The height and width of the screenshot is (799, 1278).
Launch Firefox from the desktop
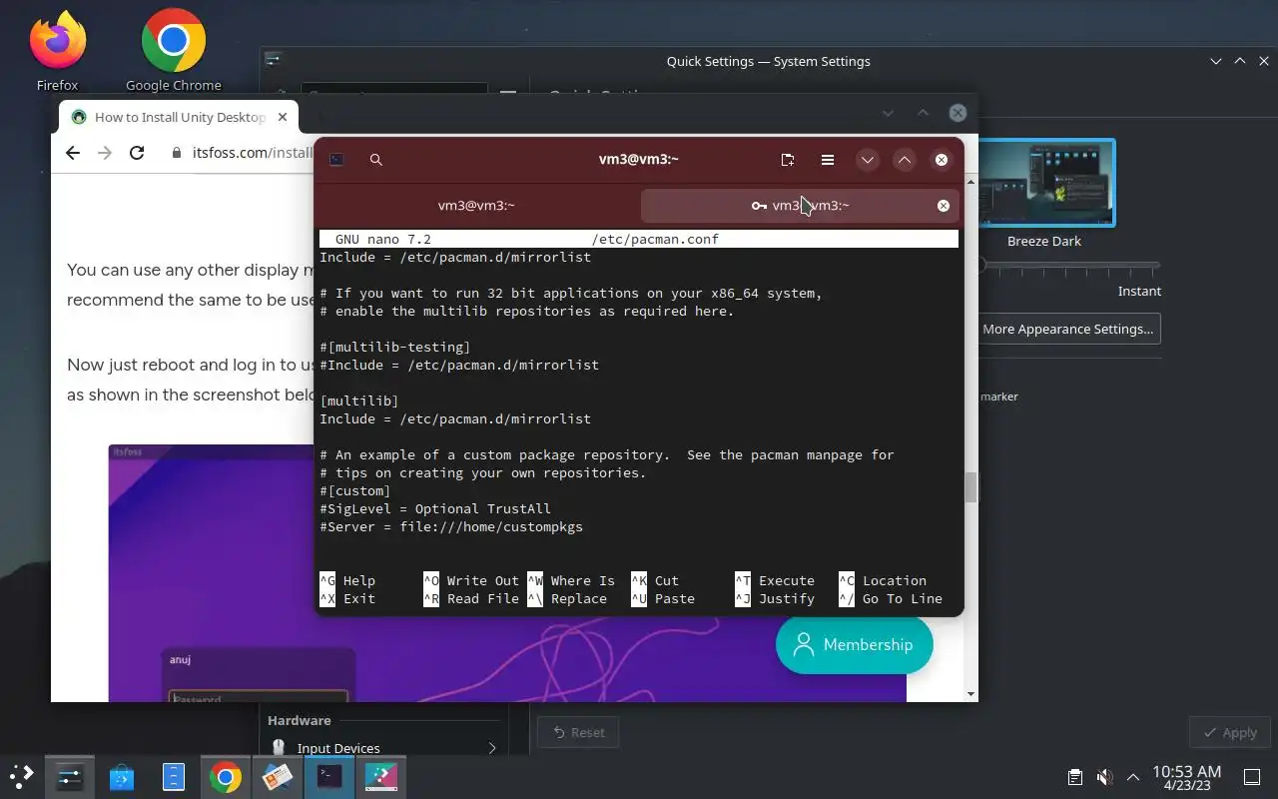[x=57, y=50]
